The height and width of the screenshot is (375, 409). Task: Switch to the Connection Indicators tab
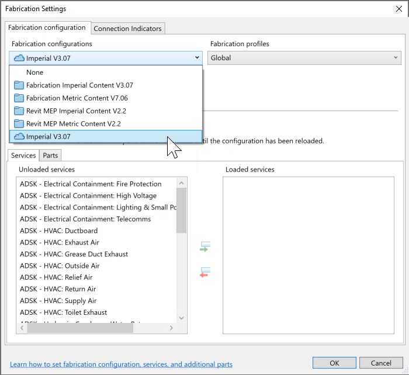(x=128, y=29)
